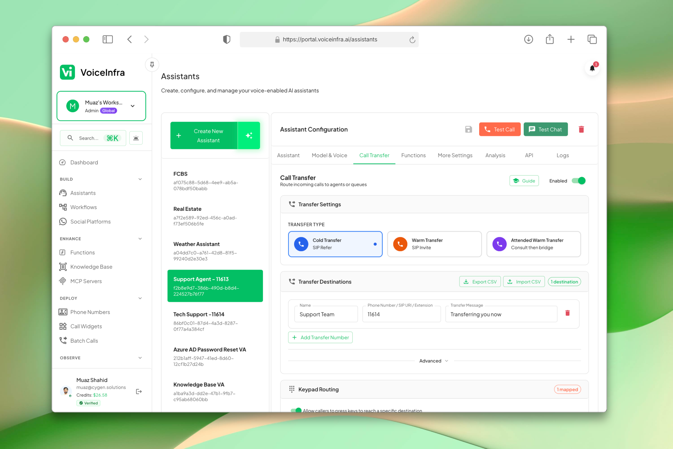
Task: Click the Transfer Message field
Action: point(501,314)
